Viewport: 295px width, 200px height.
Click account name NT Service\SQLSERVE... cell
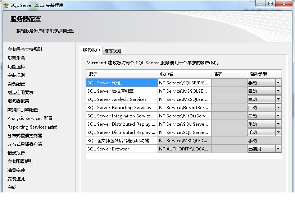[184, 83]
